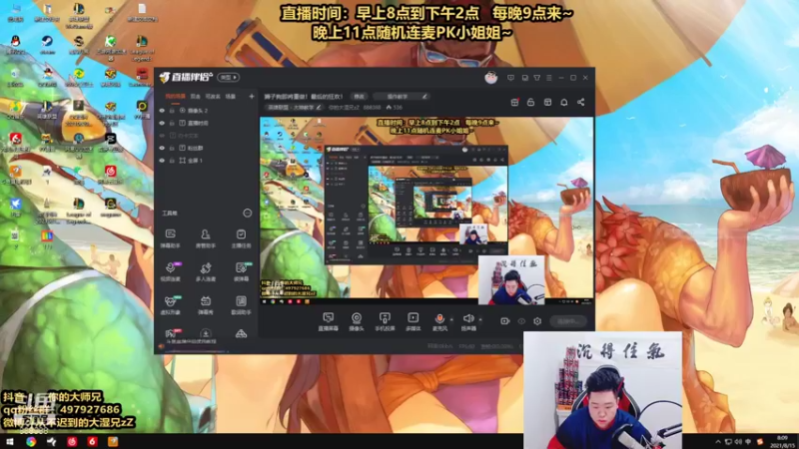Screen dimensions: 799x449
Task: Add a new scene with the plus button
Action: click(x=252, y=96)
